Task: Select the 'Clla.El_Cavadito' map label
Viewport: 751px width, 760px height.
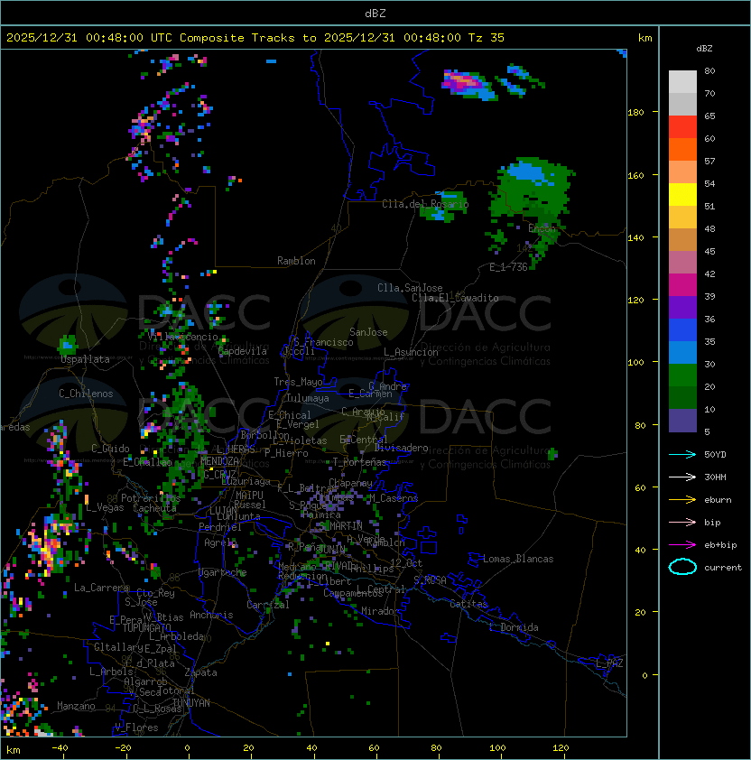Action: tap(455, 298)
